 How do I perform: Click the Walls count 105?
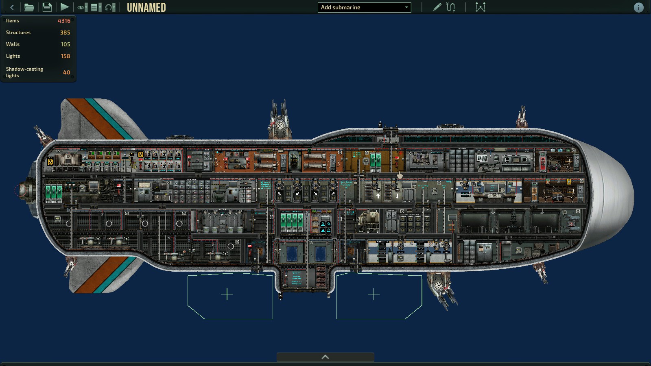[66, 44]
